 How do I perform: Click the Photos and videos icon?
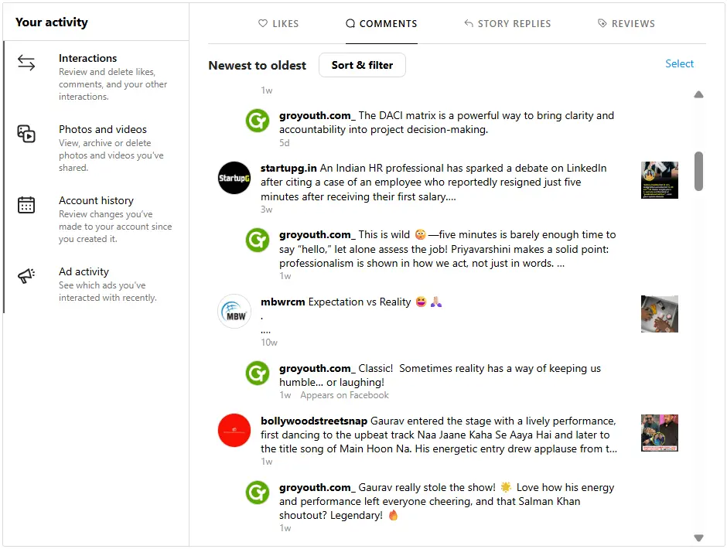click(26, 134)
